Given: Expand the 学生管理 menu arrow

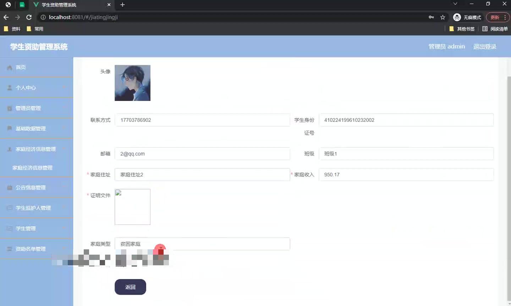Looking at the screenshot, I should click(64, 228).
